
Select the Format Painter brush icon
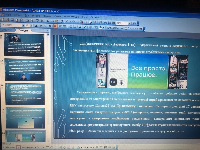click(x=62, y=21)
